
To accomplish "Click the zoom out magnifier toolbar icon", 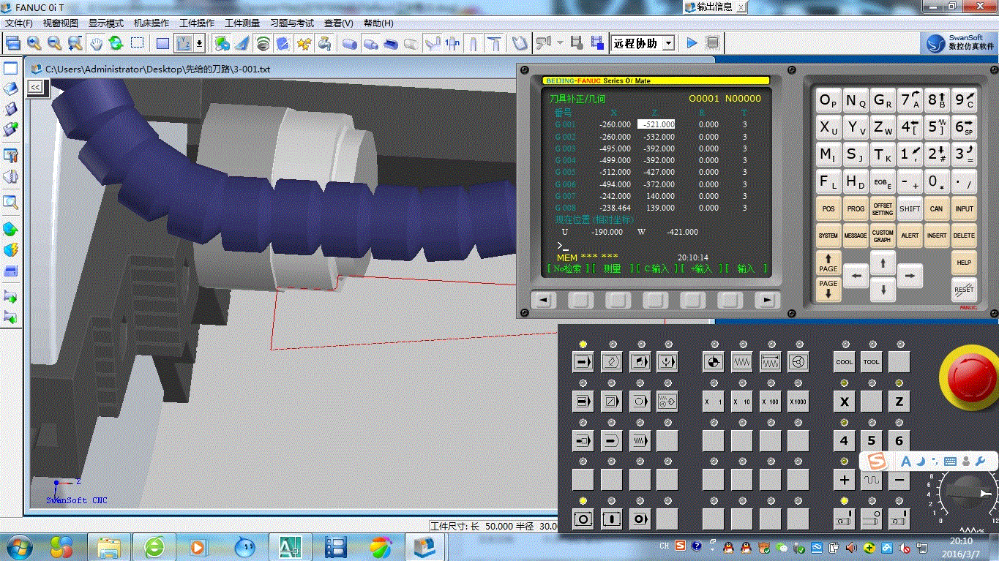I will coord(54,43).
